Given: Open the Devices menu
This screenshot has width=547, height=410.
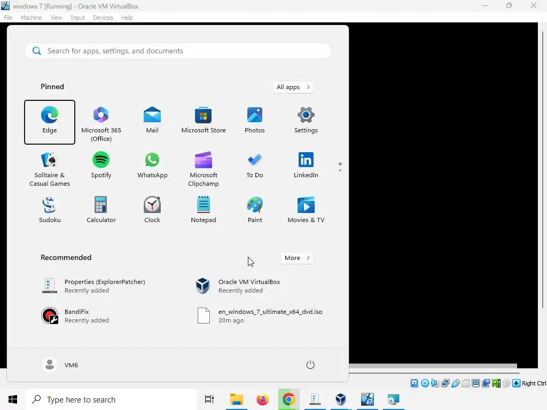Looking at the screenshot, I should coord(103,18).
